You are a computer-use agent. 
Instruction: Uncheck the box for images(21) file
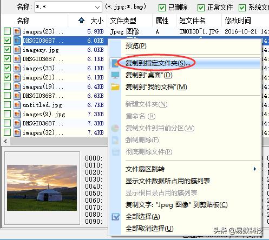pyautogui.click(x=7, y=77)
